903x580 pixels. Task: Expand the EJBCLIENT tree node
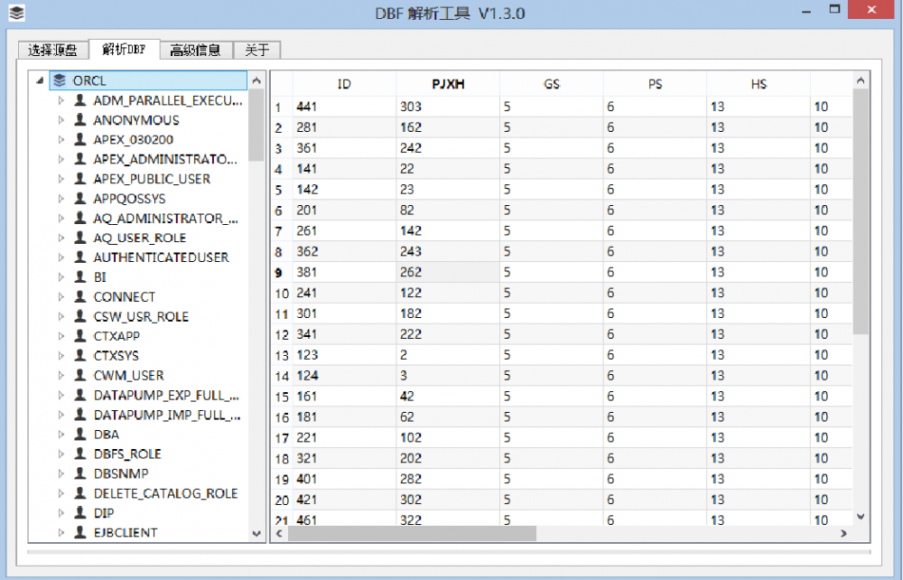point(61,532)
